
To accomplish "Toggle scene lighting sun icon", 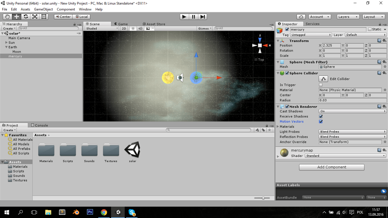I will coord(133,28).
